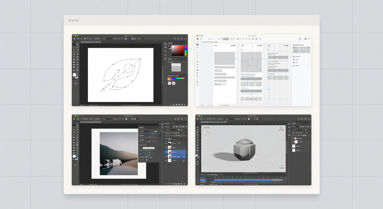383x209 pixels.
Task: Click circular home icon in wireframe window's top bar
Action: pos(197,39)
